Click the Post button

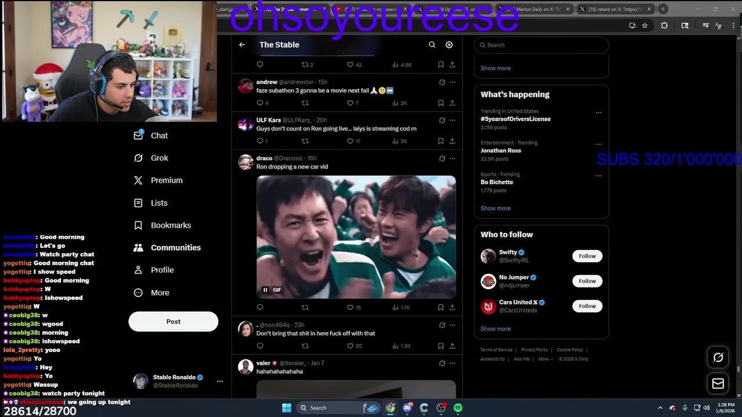coord(173,321)
